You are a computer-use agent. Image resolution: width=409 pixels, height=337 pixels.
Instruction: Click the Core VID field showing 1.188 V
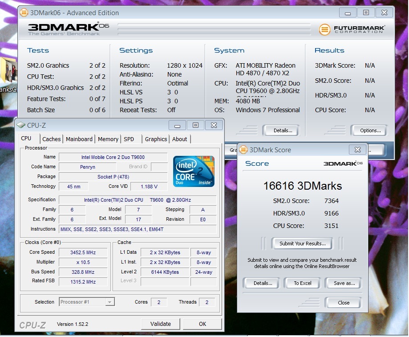point(149,187)
